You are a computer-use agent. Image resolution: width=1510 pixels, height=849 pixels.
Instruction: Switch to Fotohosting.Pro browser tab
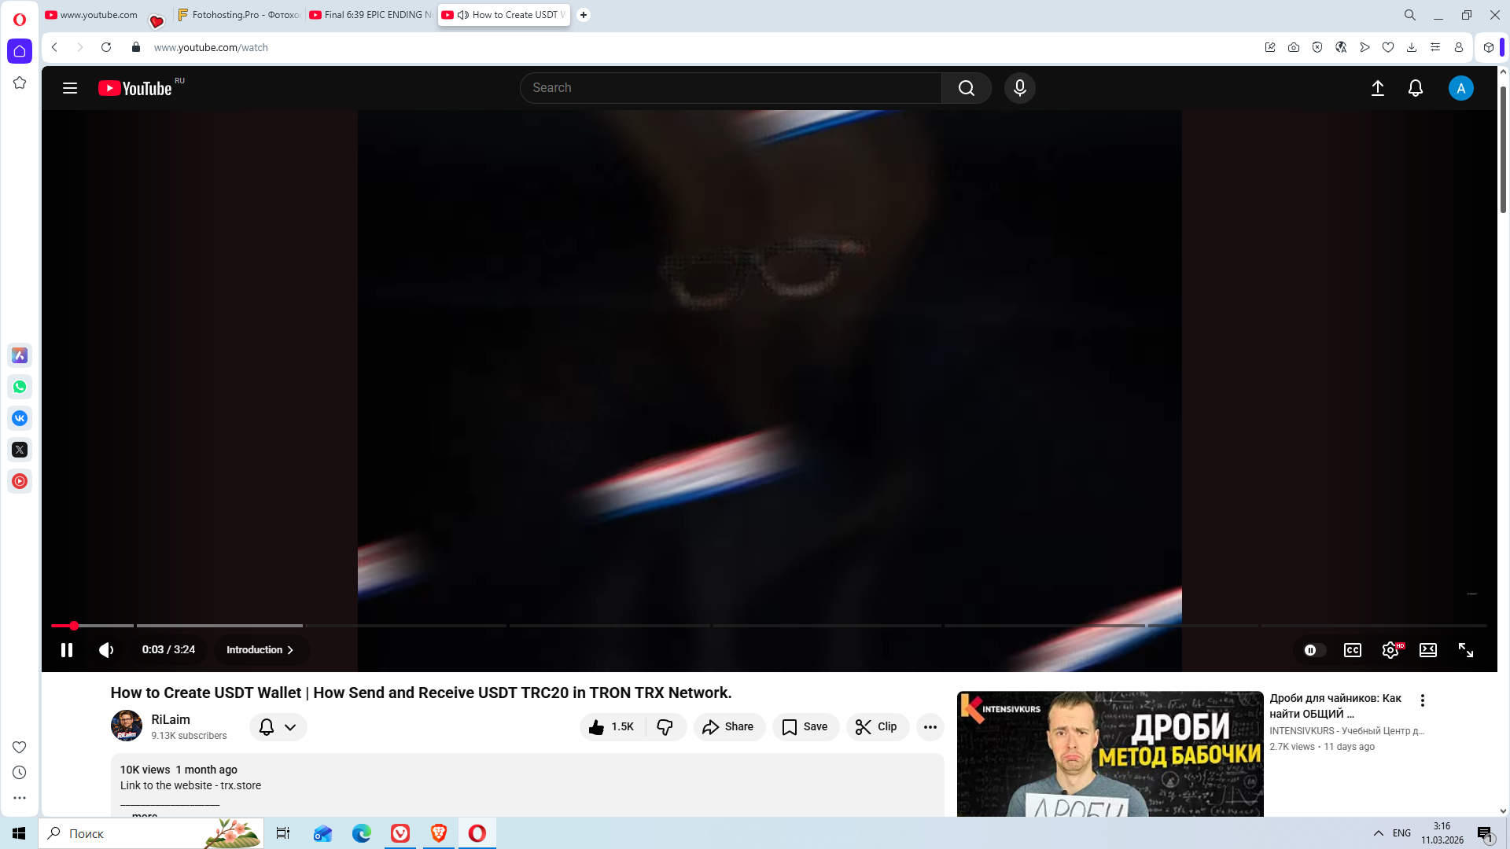pyautogui.click(x=238, y=15)
